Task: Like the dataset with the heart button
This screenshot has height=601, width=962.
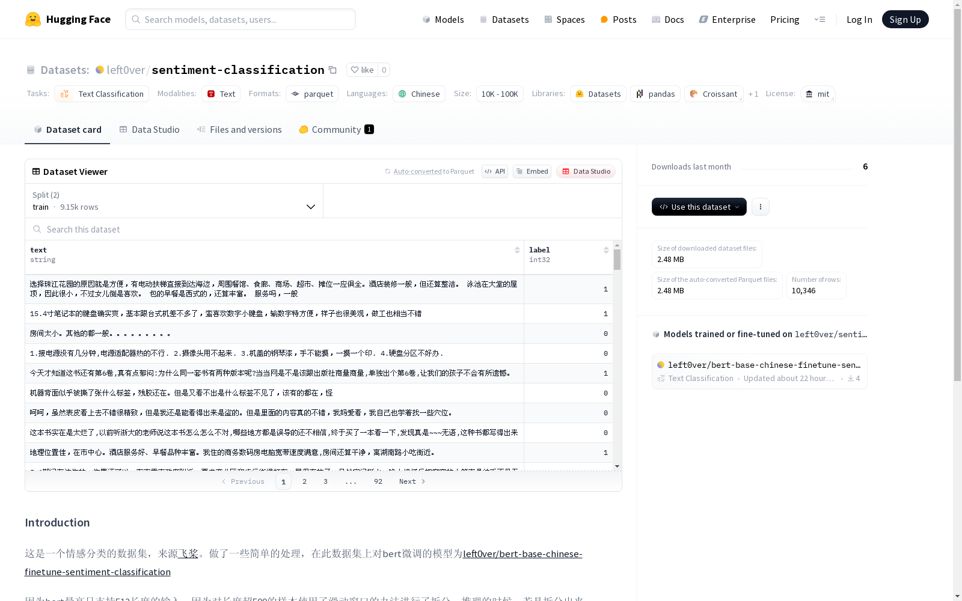Action: (362, 70)
